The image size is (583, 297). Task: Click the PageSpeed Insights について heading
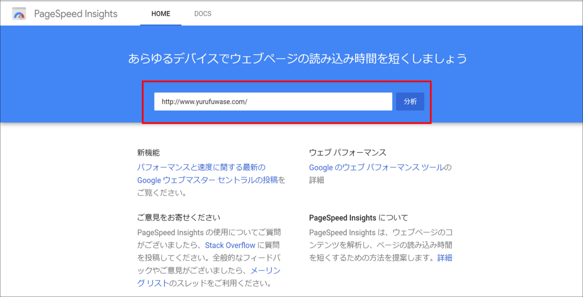click(359, 217)
